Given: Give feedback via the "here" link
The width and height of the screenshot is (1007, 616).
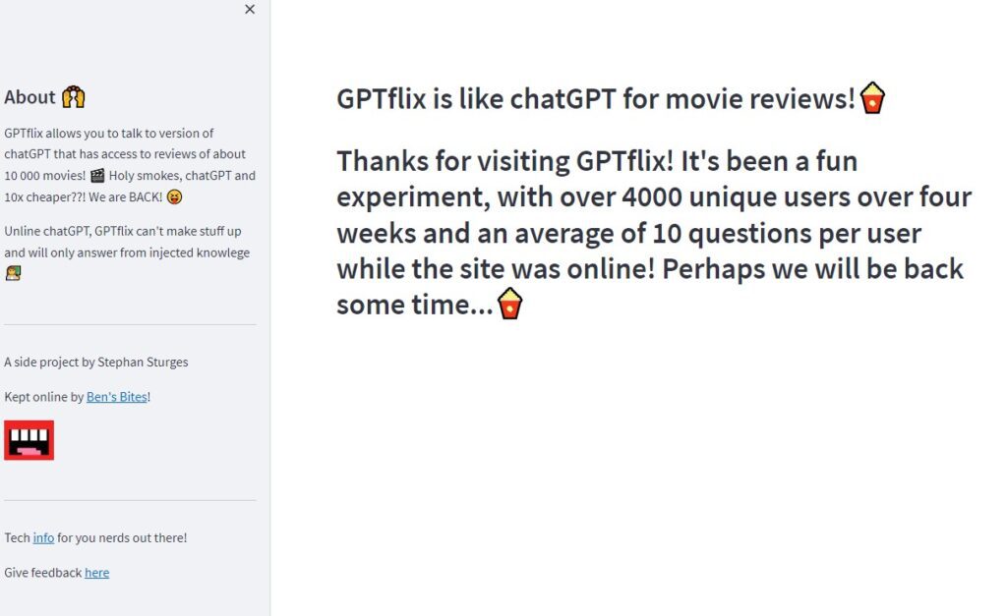Looking at the screenshot, I should 96,572.
